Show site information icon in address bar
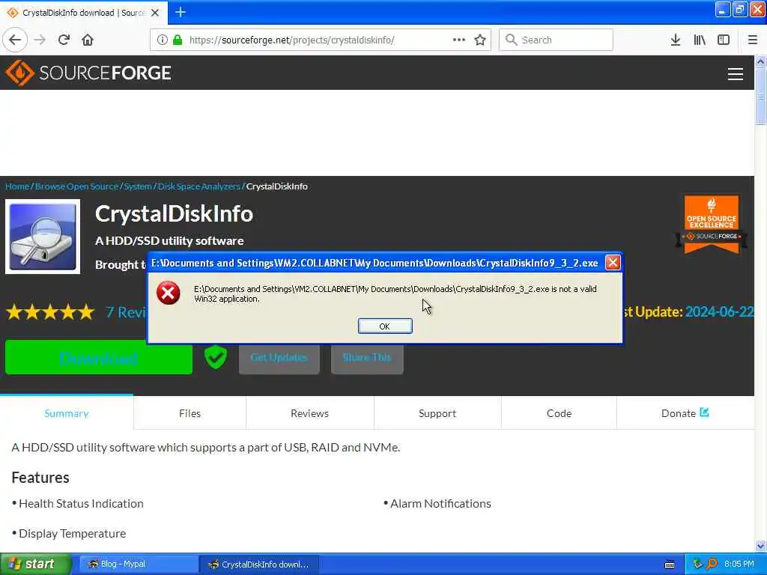Screen dimensions: 767x575 pyautogui.click(x=162, y=40)
